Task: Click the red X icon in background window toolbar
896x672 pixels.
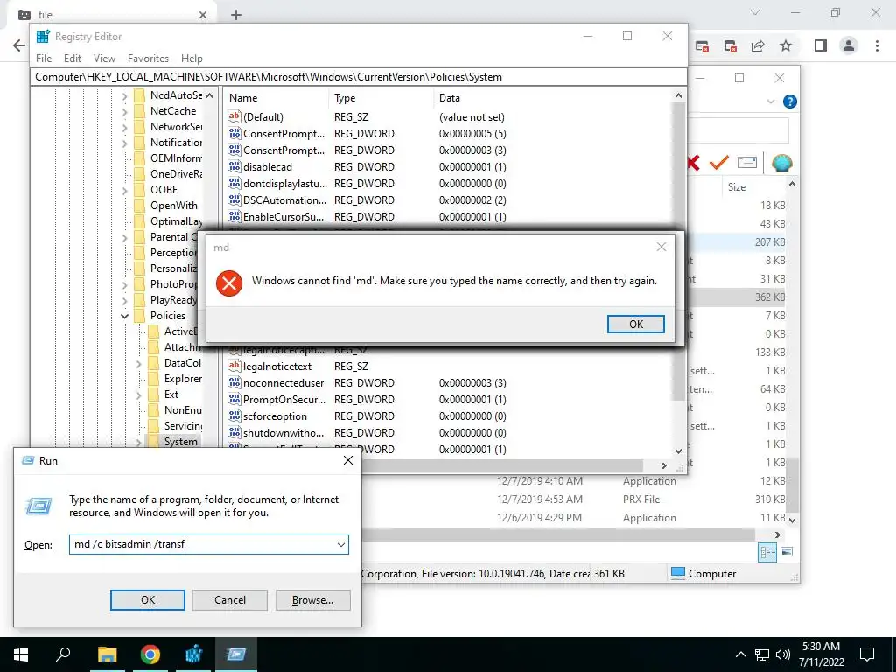Action: [x=694, y=163]
